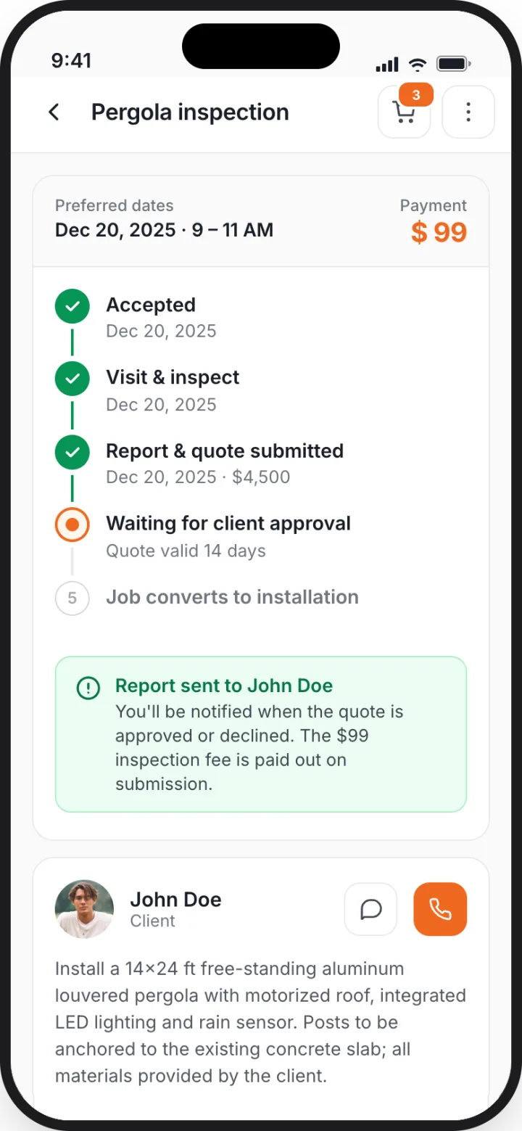Call John Doe with orange phone button

tap(440, 909)
